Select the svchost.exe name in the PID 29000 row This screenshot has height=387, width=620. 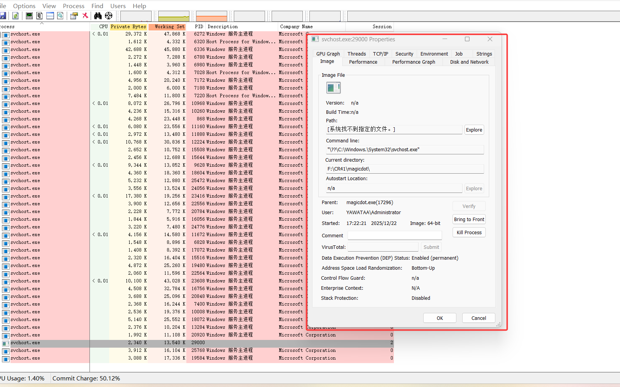point(25,343)
